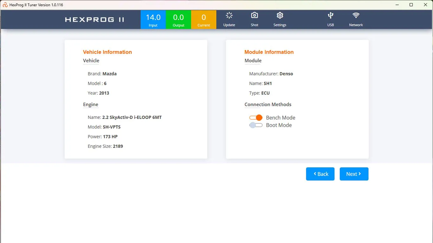
Task: Click the Brand: Mazda entry
Action: tap(102, 74)
